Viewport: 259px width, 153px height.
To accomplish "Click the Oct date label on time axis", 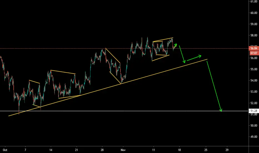I will tap(5, 150).
